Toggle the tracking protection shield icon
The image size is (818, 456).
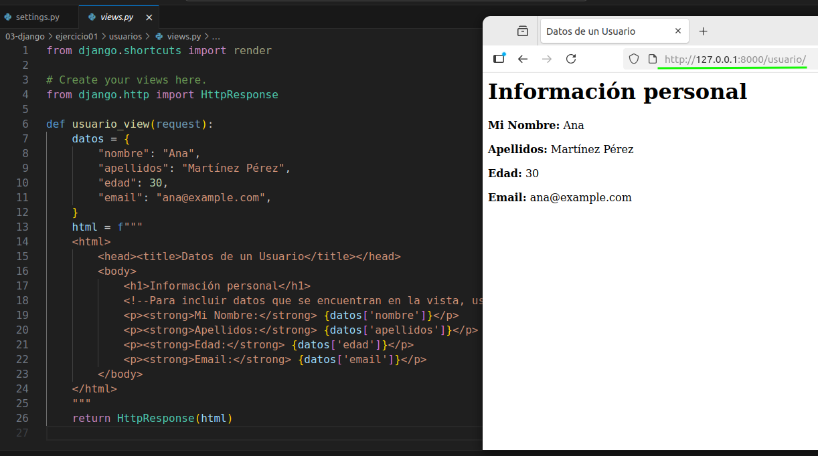[x=633, y=59]
